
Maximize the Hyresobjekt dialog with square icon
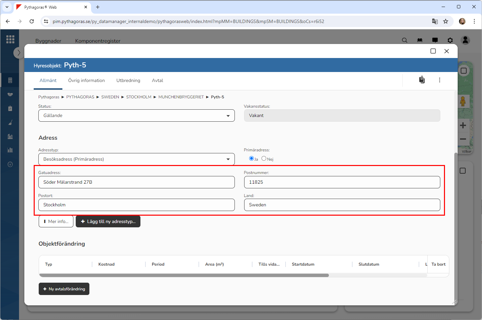(x=433, y=51)
